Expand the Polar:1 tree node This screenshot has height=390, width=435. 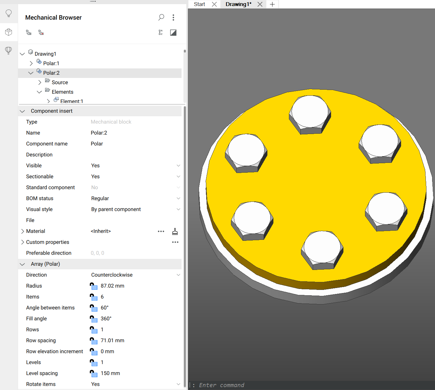click(x=31, y=63)
